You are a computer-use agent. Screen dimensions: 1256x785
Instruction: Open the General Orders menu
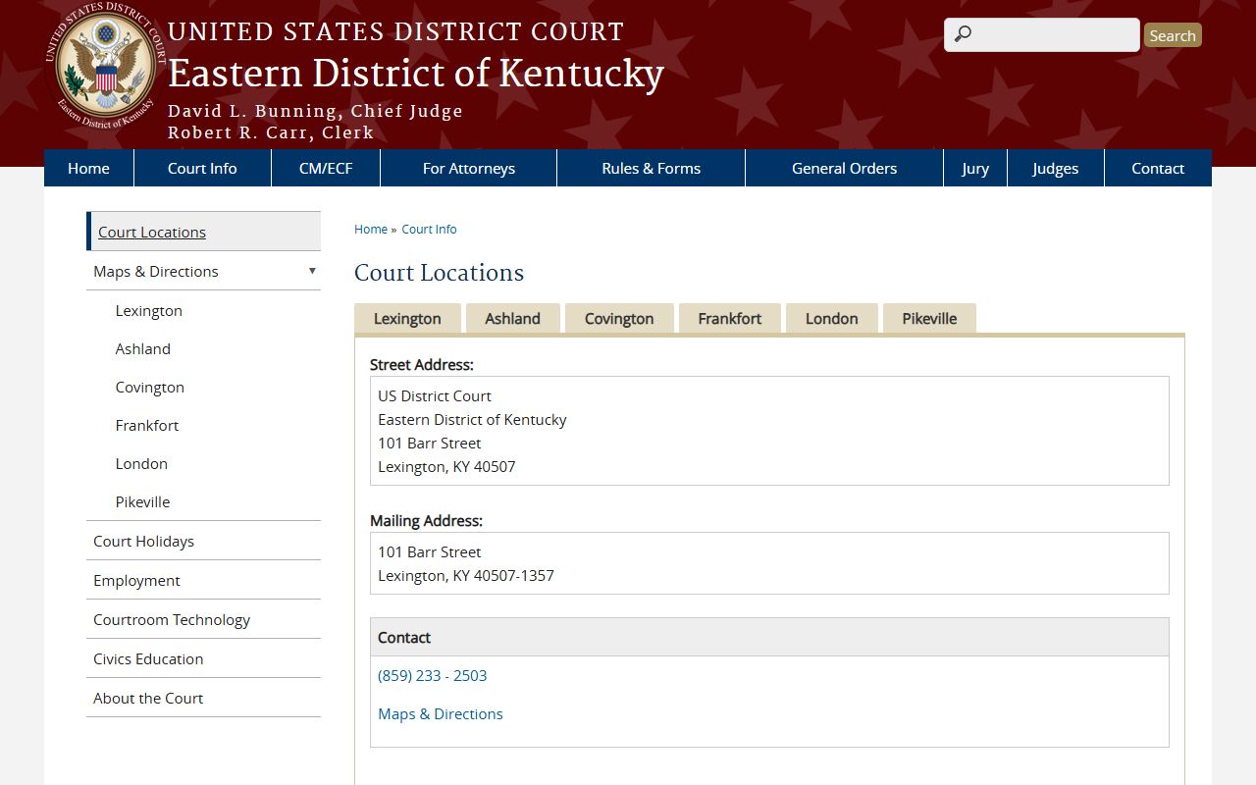click(845, 168)
